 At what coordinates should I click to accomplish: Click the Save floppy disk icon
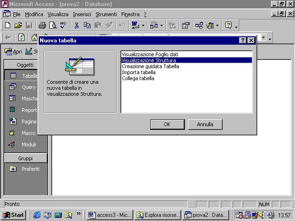tap(29, 25)
